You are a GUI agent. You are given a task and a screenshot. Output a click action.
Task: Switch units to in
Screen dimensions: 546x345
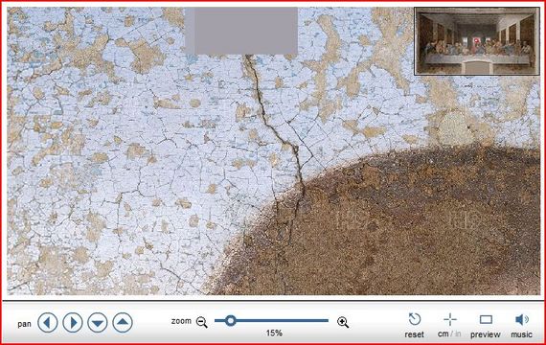click(x=458, y=333)
